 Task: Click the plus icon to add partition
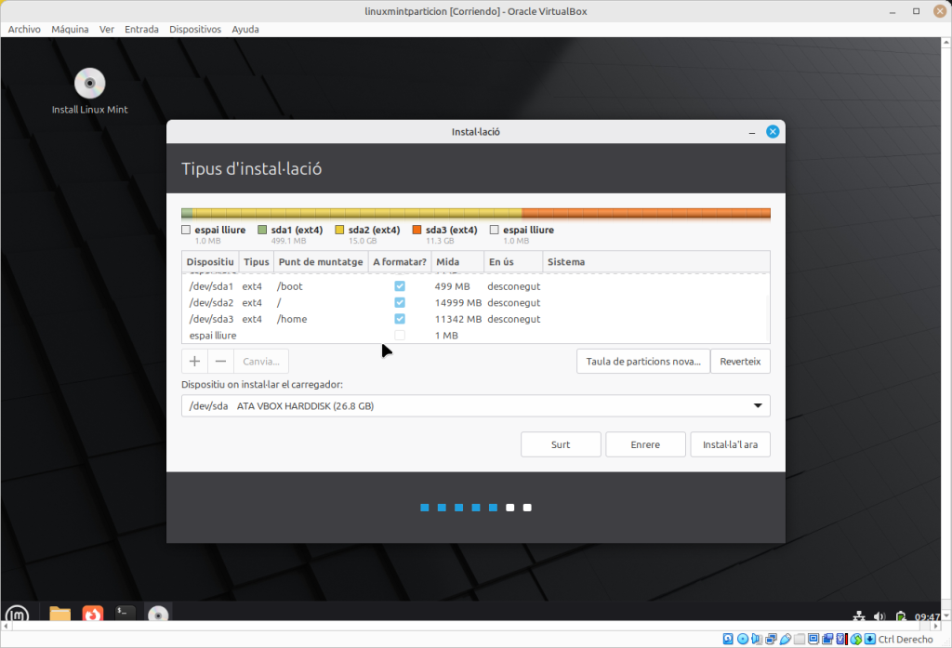coord(194,362)
